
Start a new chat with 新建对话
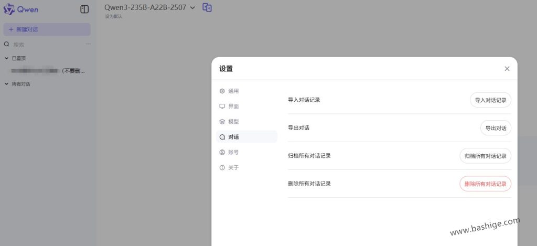click(47, 29)
